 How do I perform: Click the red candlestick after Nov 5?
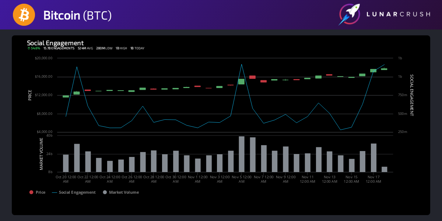pyautogui.click(x=252, y=77)
